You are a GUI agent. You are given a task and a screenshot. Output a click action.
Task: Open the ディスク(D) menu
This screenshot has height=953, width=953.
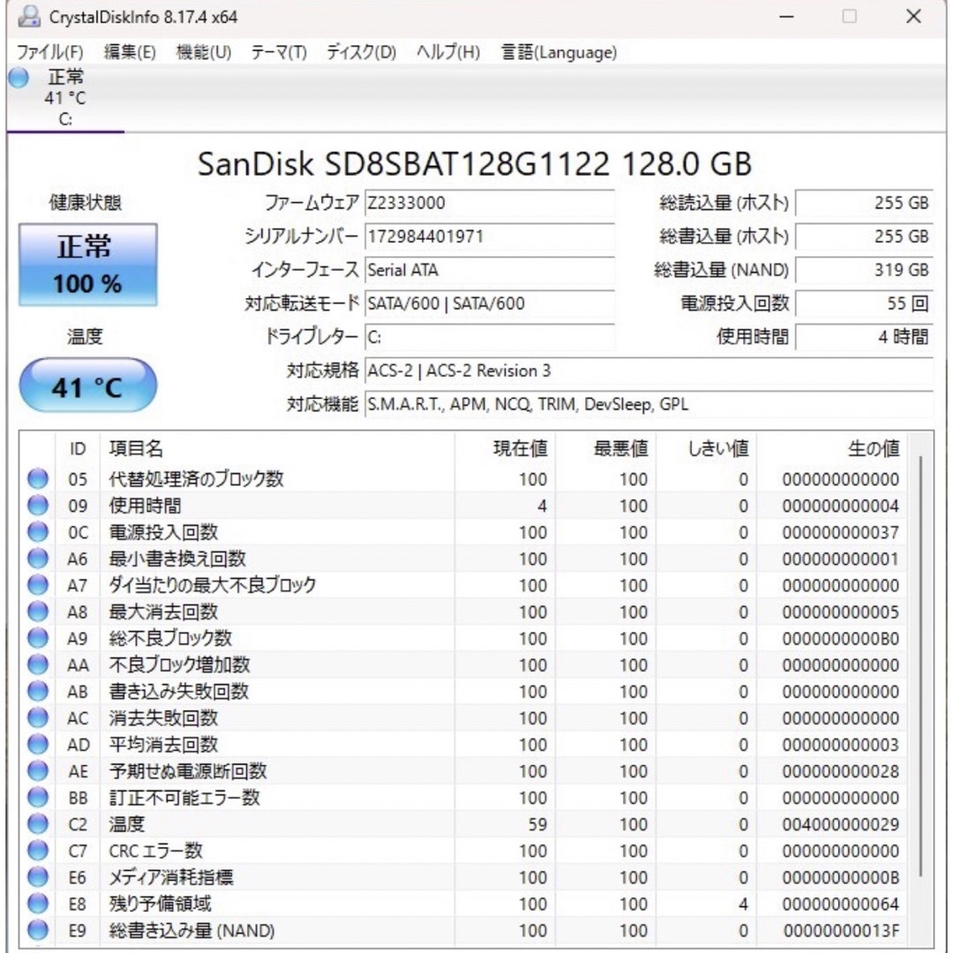(x=361, y=52)
